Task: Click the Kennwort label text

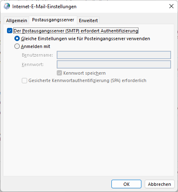Action: [32, 64]
